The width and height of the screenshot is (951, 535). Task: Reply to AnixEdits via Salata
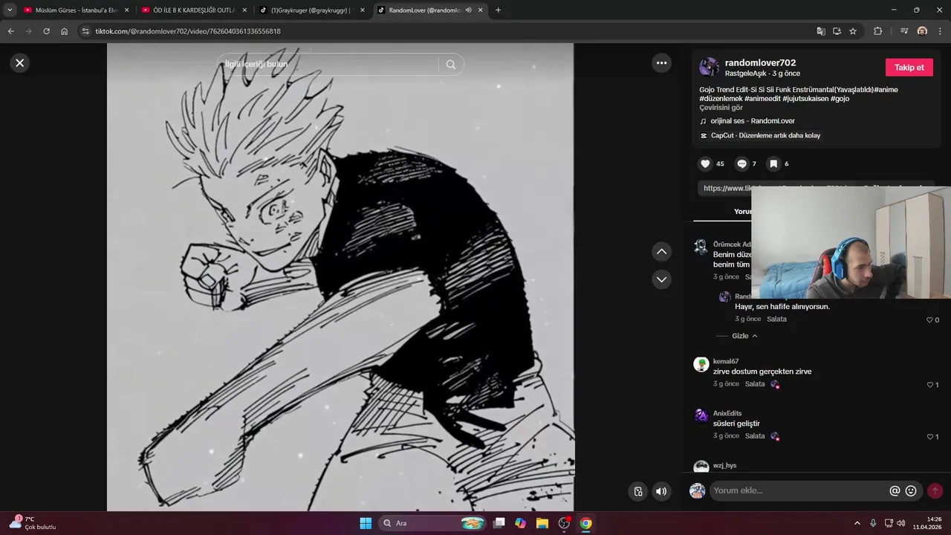(755, 436)
